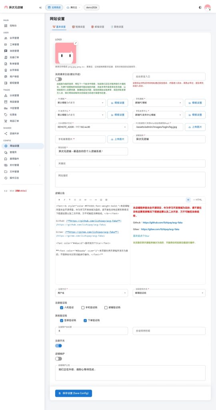Switch to the 邮箱设置 tab
Viewport: 216px width, 410px height.
98,27
